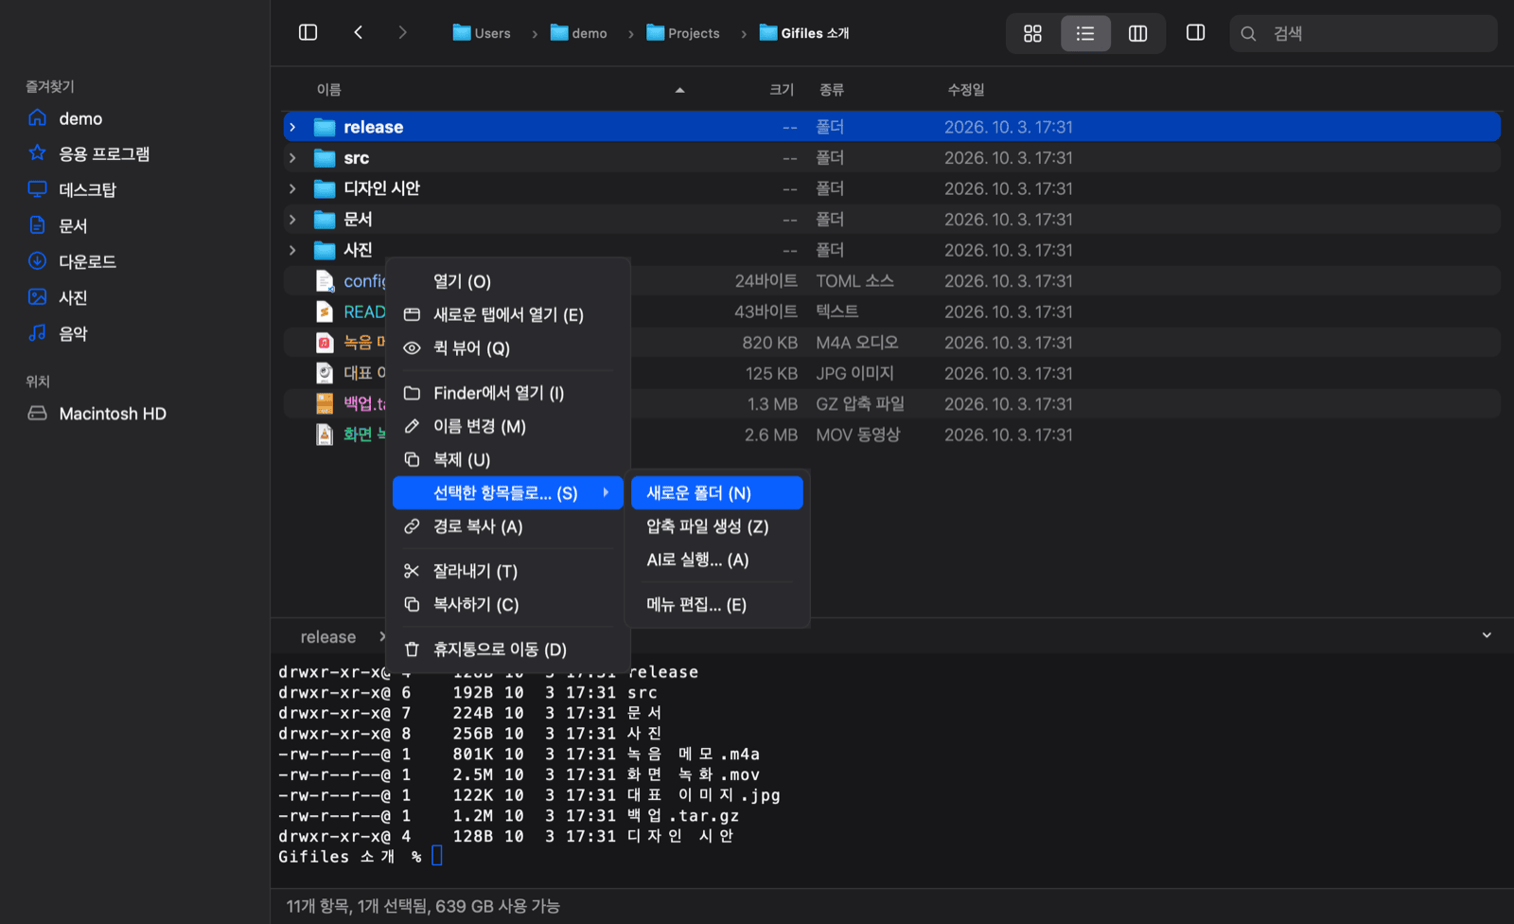This screenshot has width=1514, height=924.
Task: Go to Users in breadcrumb
Action: (482, 33)
